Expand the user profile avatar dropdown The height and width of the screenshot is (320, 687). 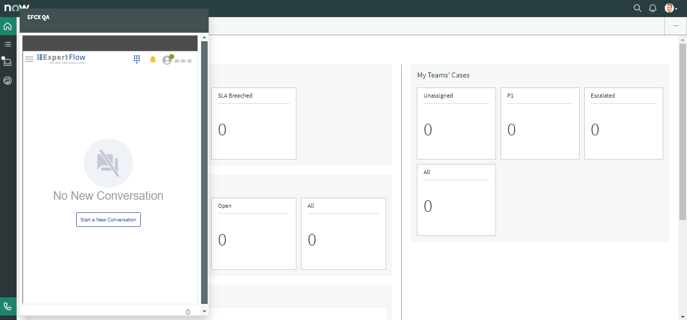click(670, 8)
